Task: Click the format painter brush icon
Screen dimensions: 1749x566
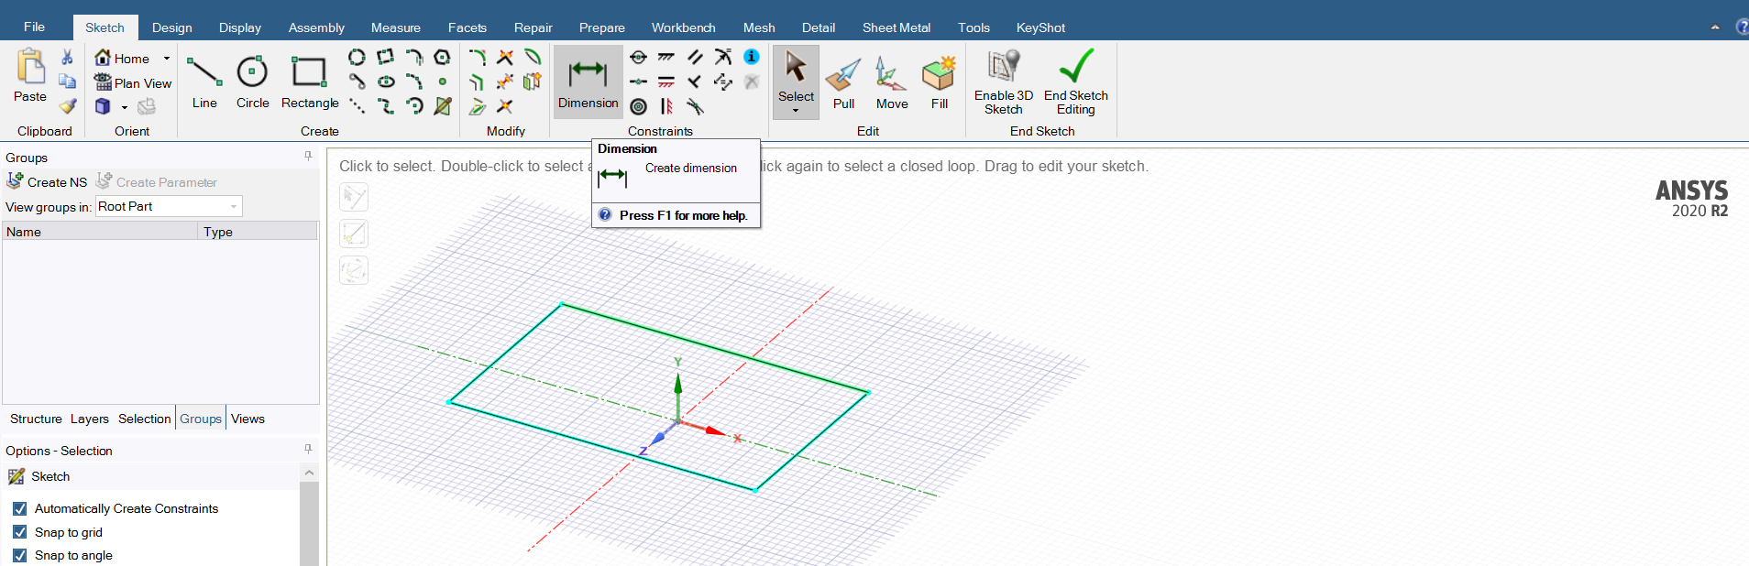Action: (68, 106)
